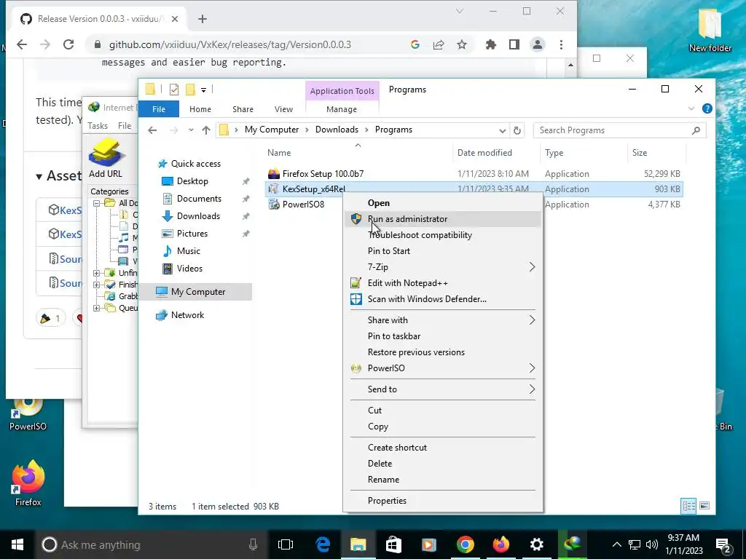
Task: Open New folder on desktop
Action: tap(710, 31)
